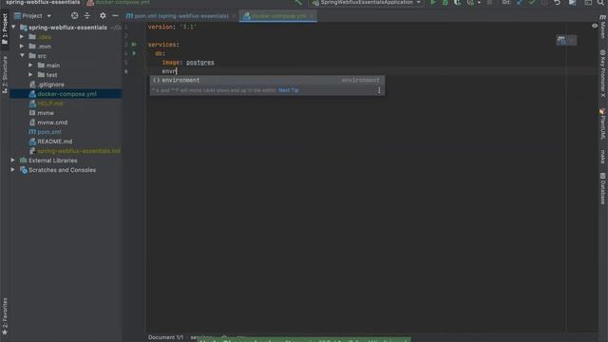Screen dimensions: 608x342
Task: Expand the .idea folder
Action: (x=22, y=37)
